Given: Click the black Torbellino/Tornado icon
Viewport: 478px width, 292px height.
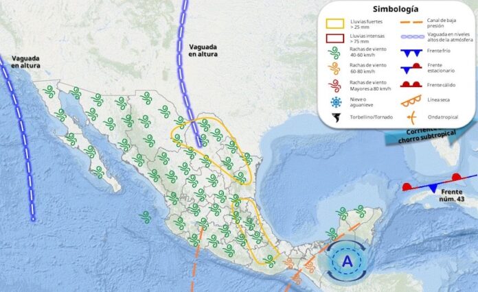Looking at the screenshot, I should [336, 118].
